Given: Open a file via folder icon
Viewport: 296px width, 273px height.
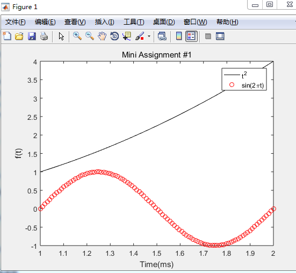Looking at the screenshot, I should click(x=19, y=36).
